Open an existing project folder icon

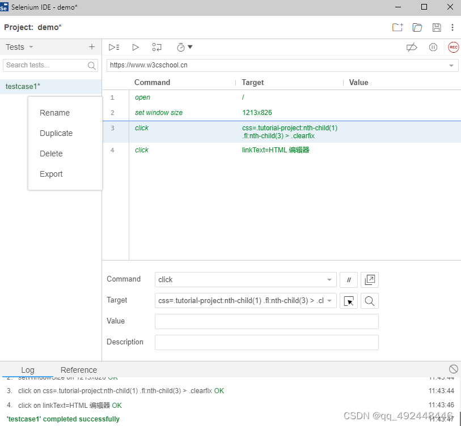(x=417, y=27)
